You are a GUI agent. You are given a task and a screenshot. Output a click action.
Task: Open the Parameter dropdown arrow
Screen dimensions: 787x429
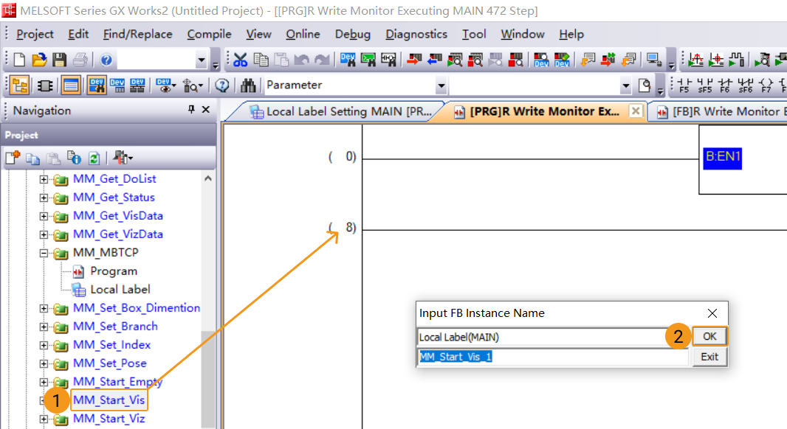[x=441, y=86]
